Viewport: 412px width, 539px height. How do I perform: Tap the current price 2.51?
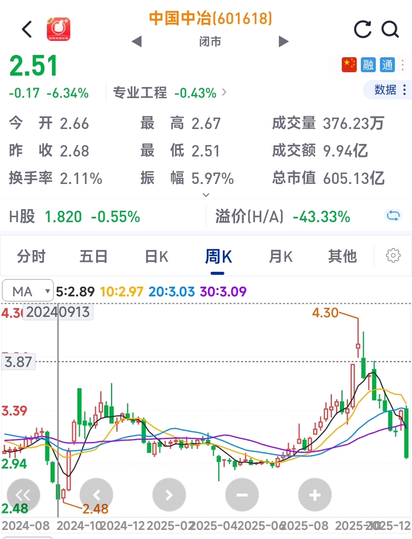[x=34, y=66]
